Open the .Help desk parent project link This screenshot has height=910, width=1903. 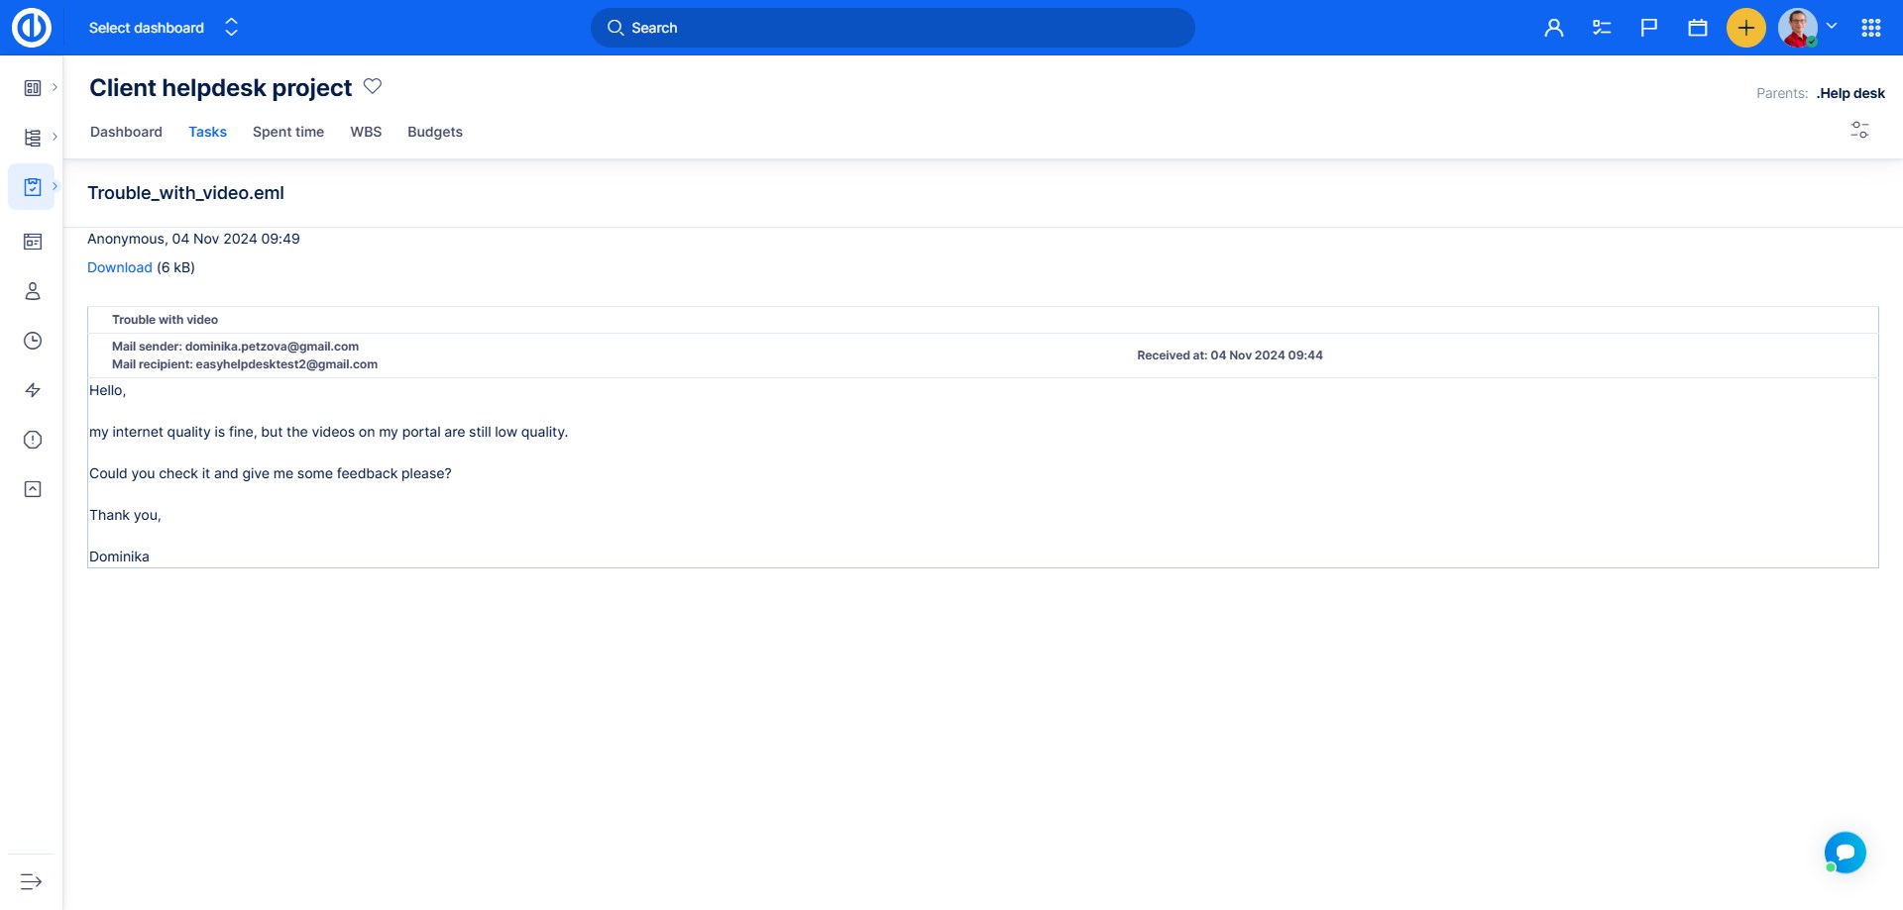pyautogui.click(x=1849, y=93)
